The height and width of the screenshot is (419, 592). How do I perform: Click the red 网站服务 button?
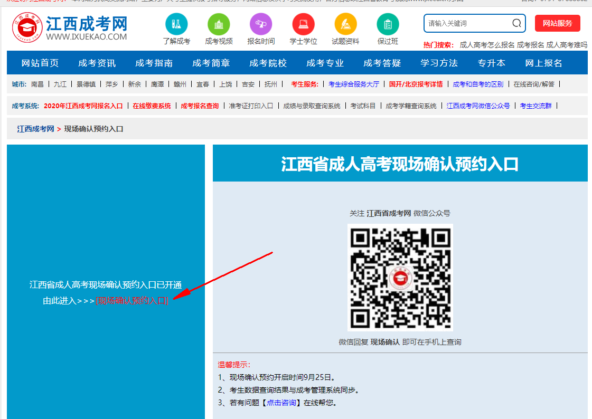click(x=557, y=23)
